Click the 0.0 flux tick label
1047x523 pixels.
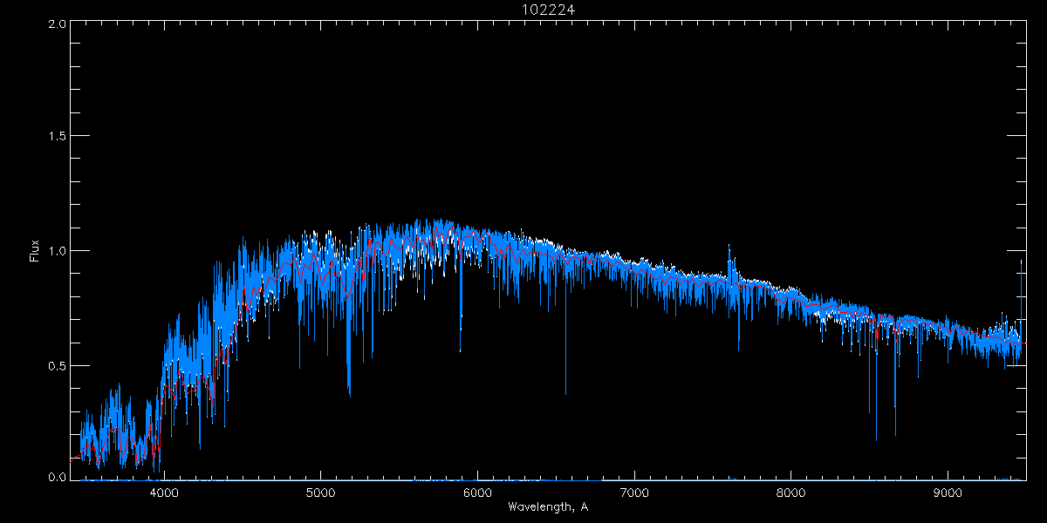[x=58, y=478]
